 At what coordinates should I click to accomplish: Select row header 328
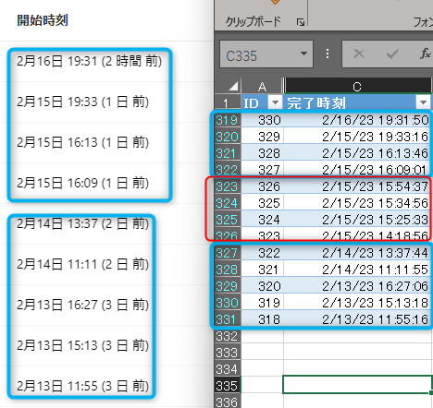[x=228, y=270]
